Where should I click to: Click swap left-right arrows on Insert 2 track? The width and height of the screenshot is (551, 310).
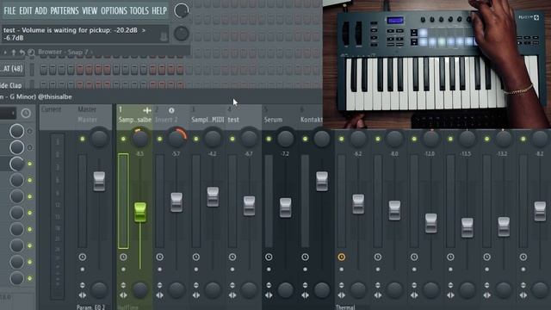click(x=159, y=295)
